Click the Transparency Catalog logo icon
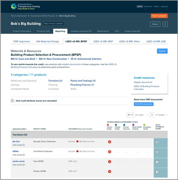178x180 pixels. (14, 7)
